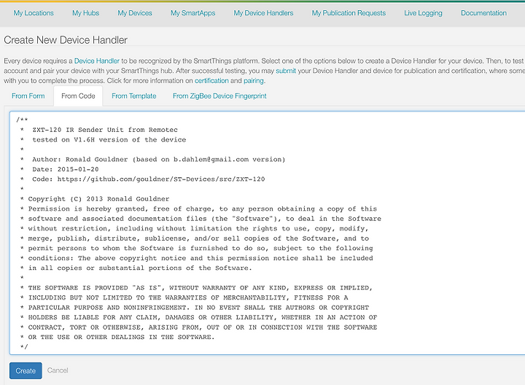Click the 'permit persons to whom the Software' line
525x385 pixels.
tap(201, 249)
